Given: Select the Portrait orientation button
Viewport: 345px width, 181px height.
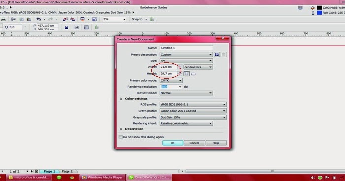Looking at the screenshot, I should 187,74.
